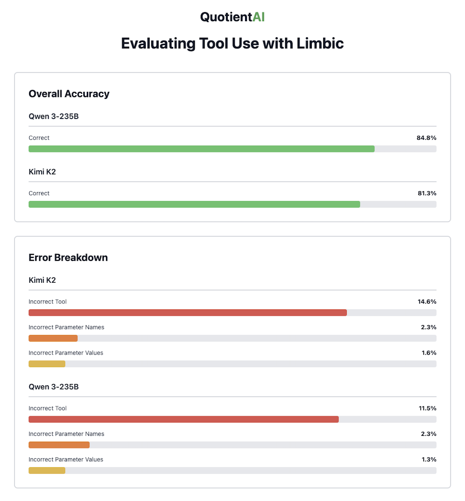Image resolution: width=465 pixels, height=501 pixels.
Task: Click the 11.5% Incorrect Tool value
Action: pyautogui.click(x=427, y=408)
